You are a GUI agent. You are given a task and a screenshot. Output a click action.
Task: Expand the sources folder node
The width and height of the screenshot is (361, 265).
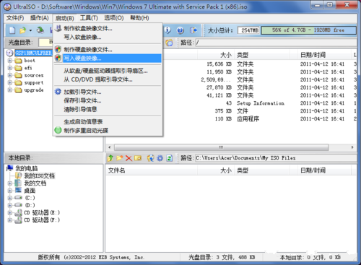click(x=10, y=75)
